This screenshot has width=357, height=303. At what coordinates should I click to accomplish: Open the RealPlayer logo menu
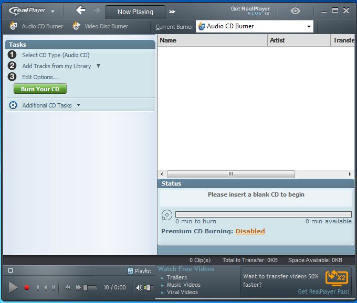27,10
